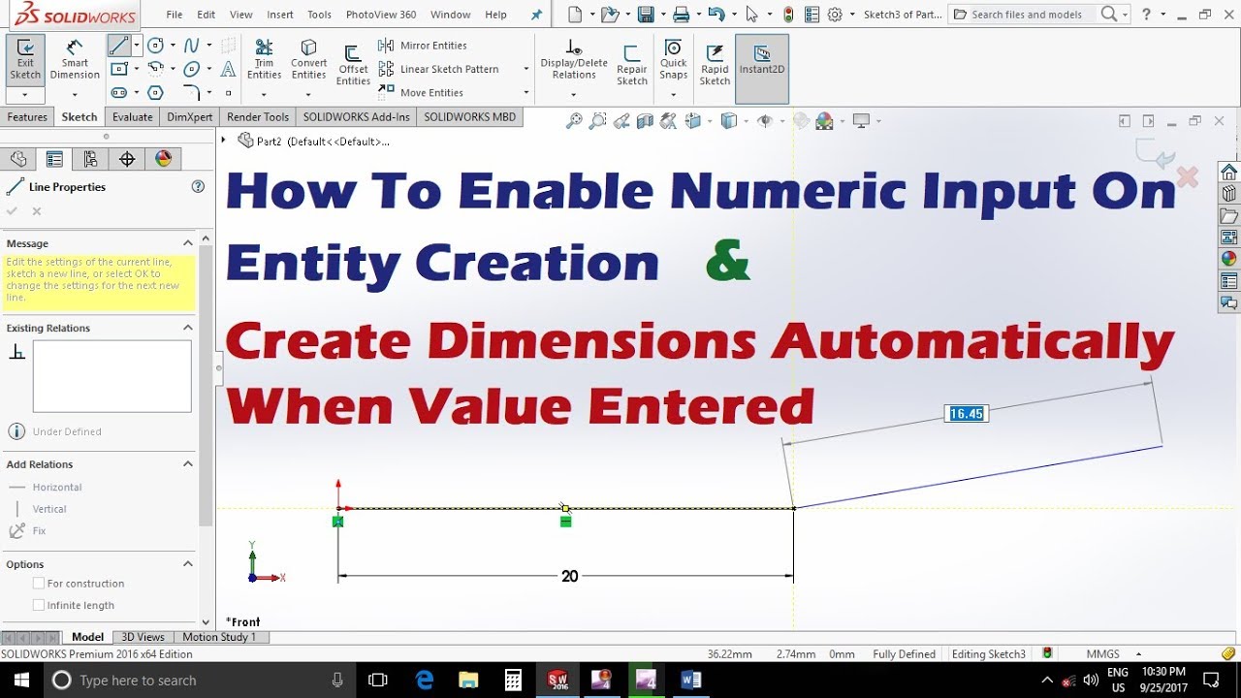Pin the SOLIDWORKS menu bar
1241x698 pixels.
click(536, 15)
